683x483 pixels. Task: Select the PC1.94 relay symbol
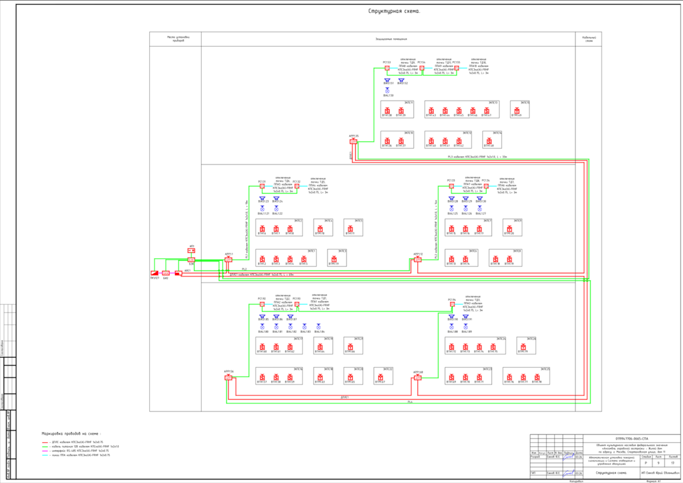click(x=452, y=304)
